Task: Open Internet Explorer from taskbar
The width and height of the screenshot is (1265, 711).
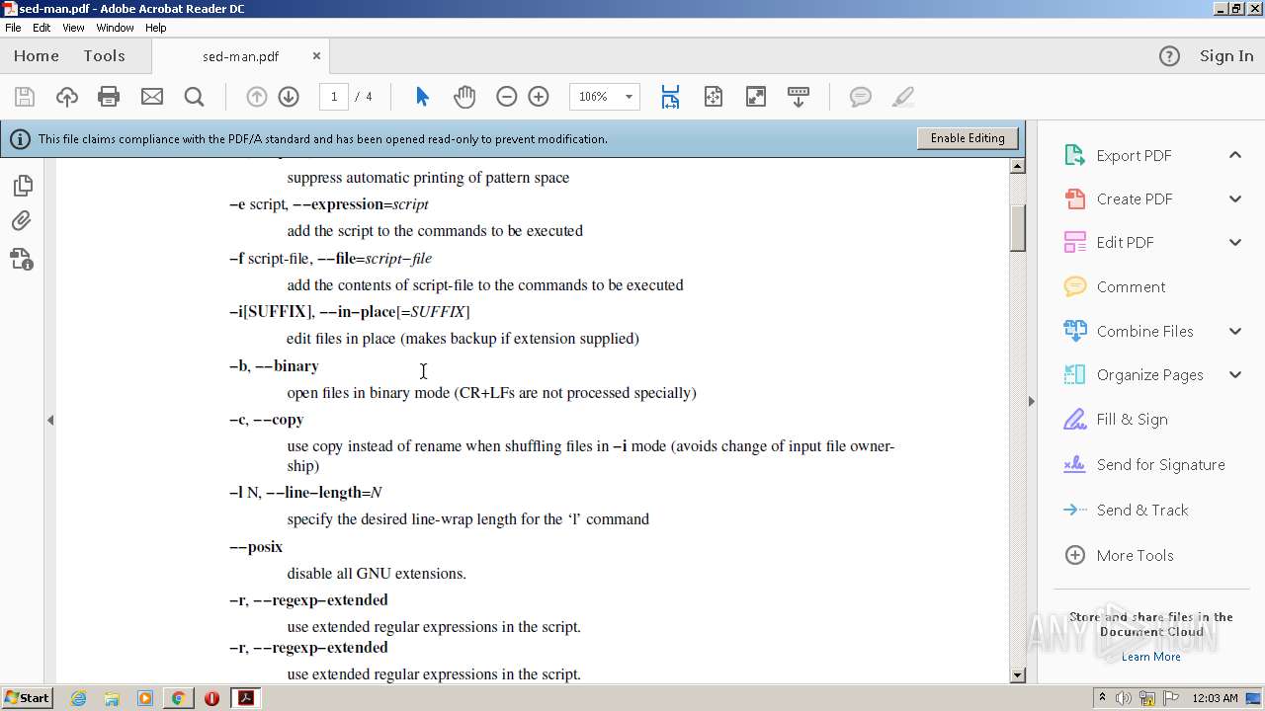Action: click(79, 698)
